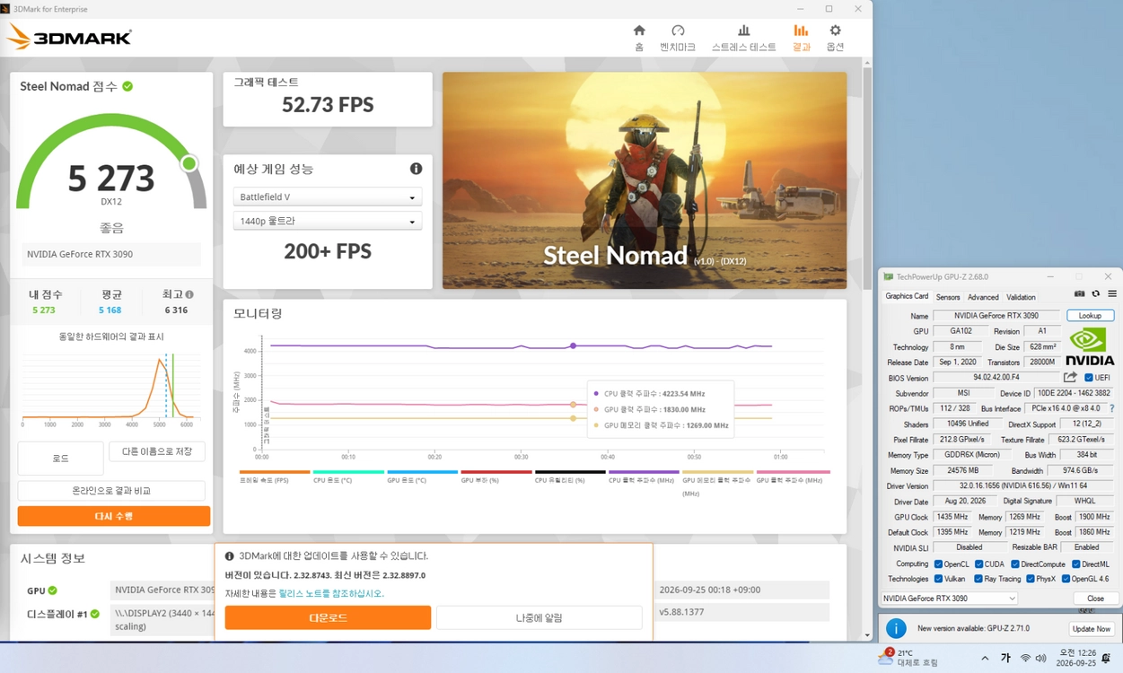
Task: Switch to the 결과 results tab
Action: 801,38
